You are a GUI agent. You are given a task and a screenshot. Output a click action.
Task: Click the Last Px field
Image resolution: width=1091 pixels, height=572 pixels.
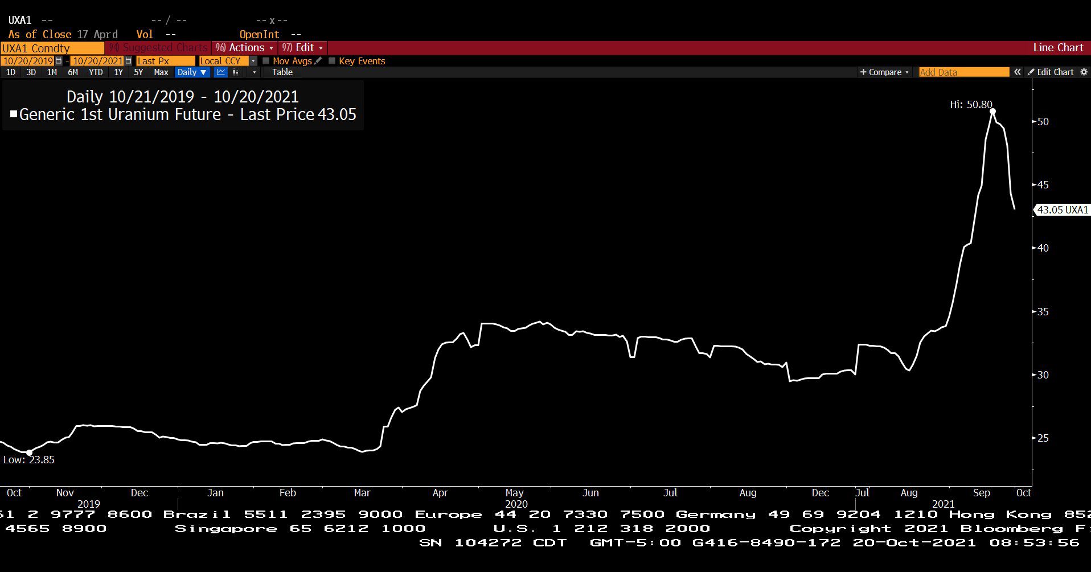pos(165,61)
